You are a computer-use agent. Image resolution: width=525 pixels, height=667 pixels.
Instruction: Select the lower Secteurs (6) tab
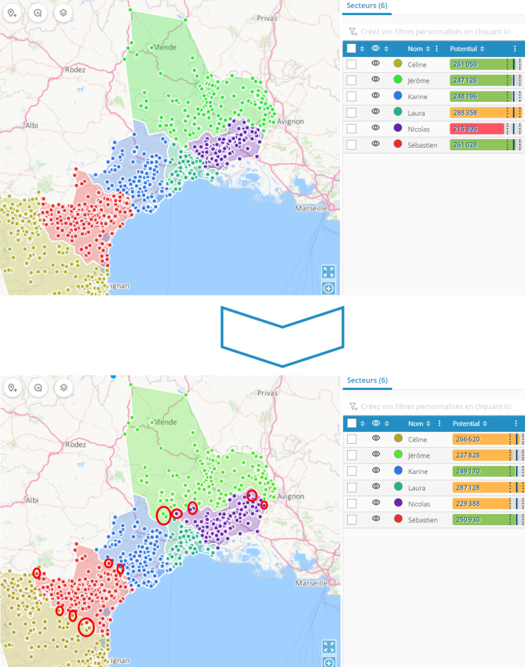pyautogui.click(x=367, y=380)
